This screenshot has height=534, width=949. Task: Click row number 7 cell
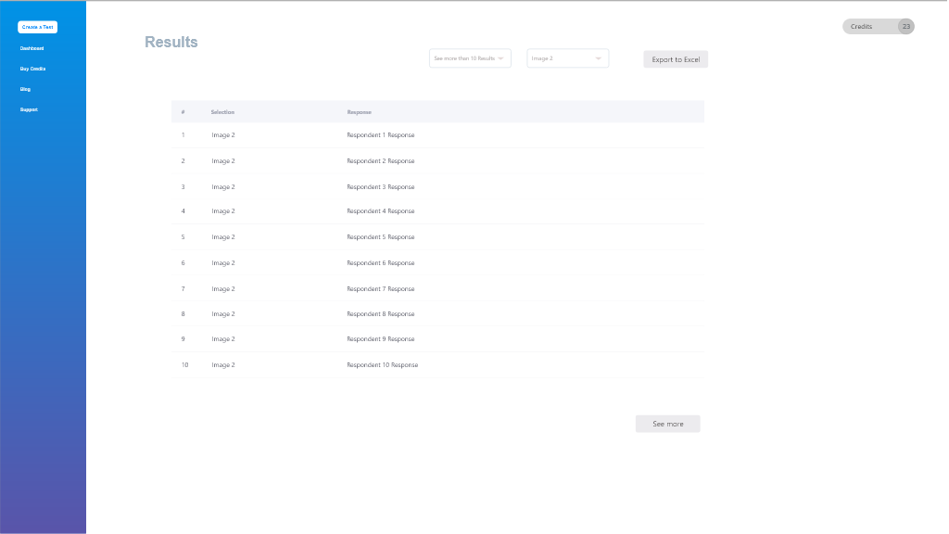[183, 289]
